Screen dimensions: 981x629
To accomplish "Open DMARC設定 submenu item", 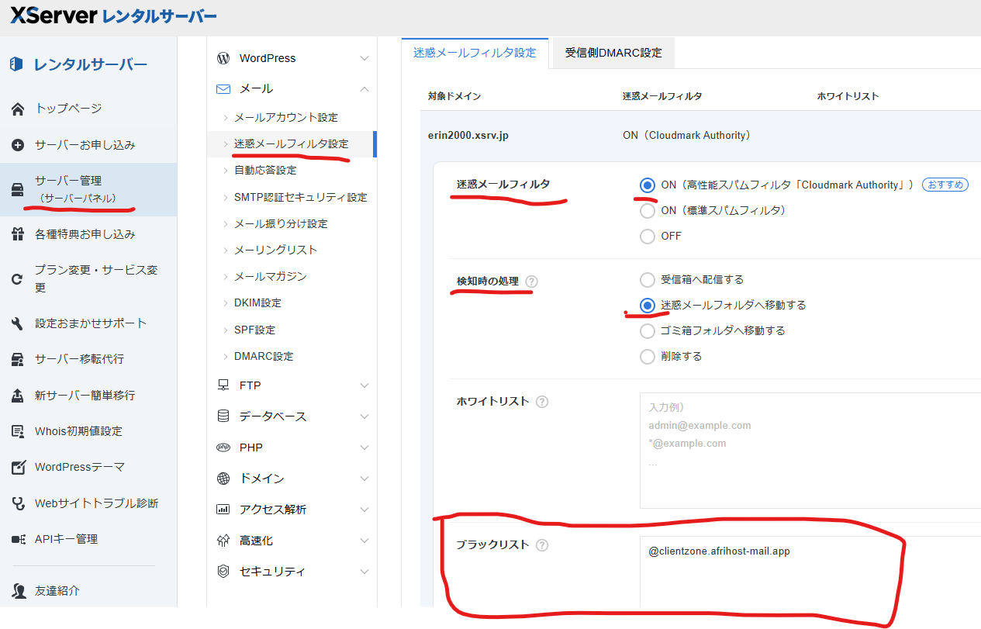I will tap(264, 356).
